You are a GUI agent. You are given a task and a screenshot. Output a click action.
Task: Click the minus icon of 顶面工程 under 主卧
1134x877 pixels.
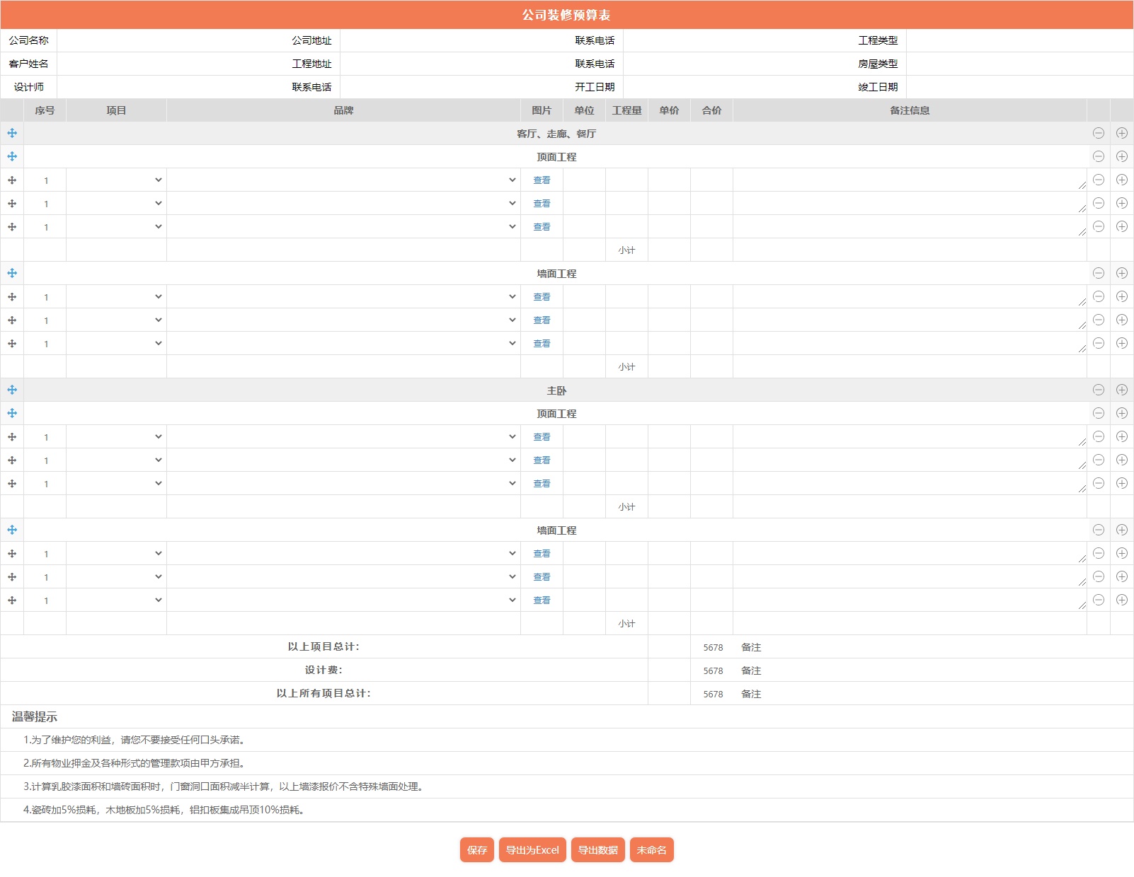coord(1099,413)
